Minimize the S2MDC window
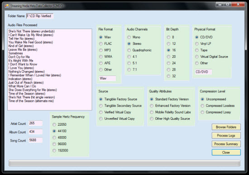The height and width of the screenshot is (175, 249). tap(220, 5)
